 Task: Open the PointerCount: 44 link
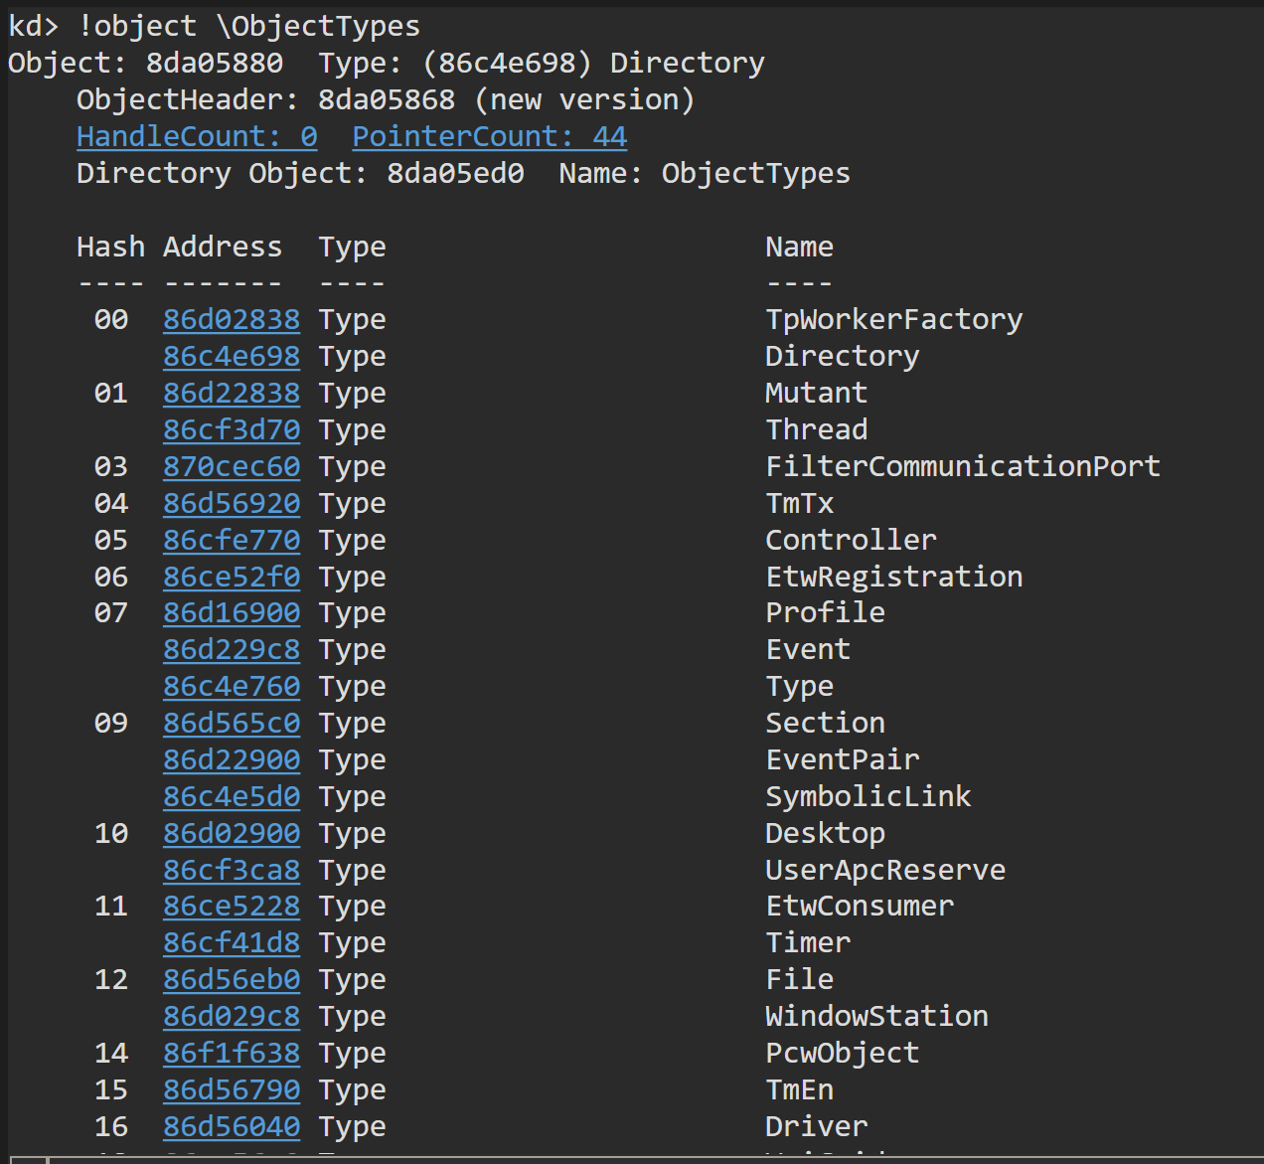click(489, 136)
